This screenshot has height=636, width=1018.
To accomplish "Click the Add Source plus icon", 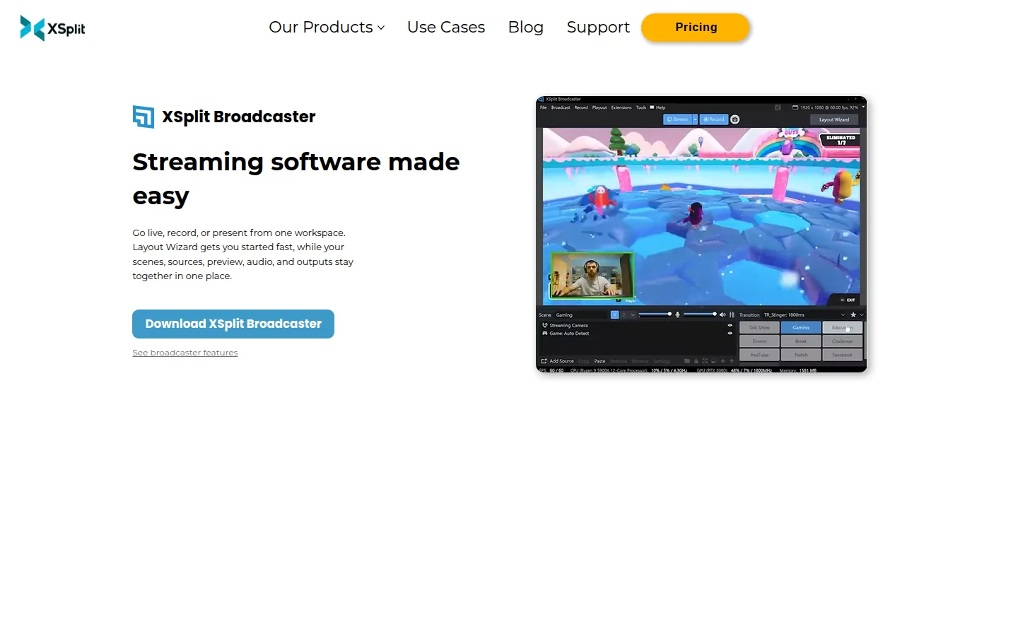I will (x=544, y=361).
